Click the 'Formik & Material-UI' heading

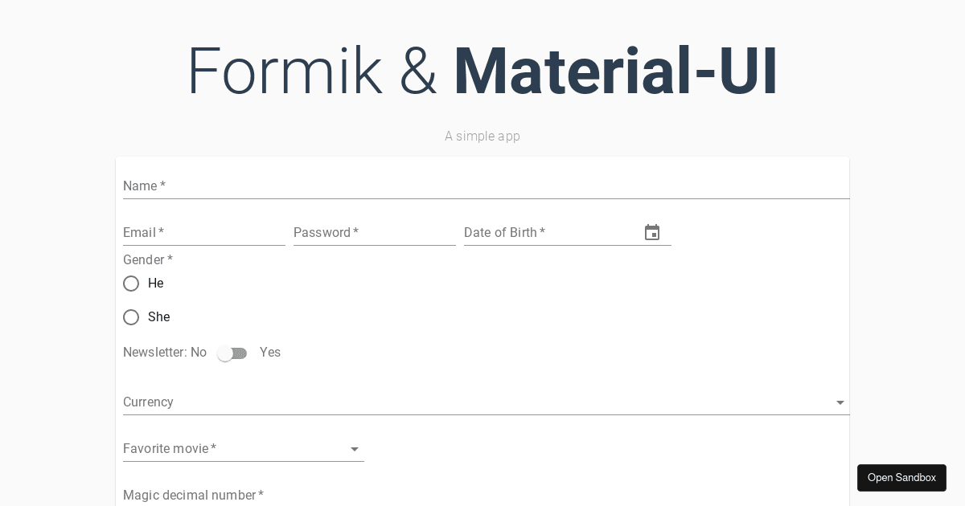pyautogui.click(x=482, y=71)
